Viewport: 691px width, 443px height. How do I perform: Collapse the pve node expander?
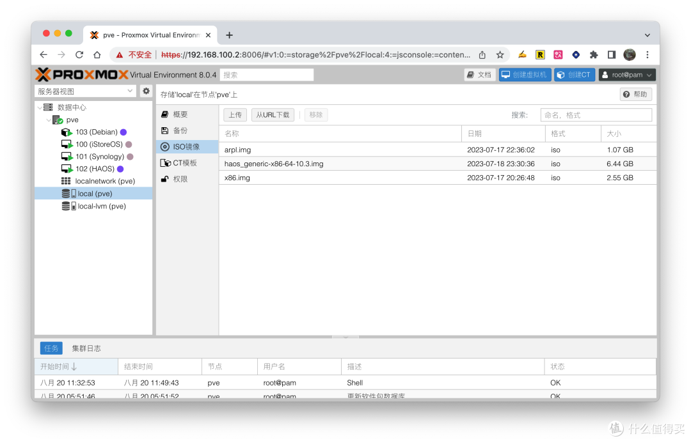(49, 120)
